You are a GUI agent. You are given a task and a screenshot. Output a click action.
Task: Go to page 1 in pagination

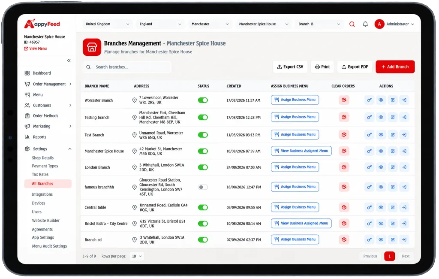tap(389, 256)
